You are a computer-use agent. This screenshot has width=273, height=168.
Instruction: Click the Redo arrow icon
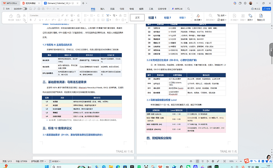[x=54, y=9]
